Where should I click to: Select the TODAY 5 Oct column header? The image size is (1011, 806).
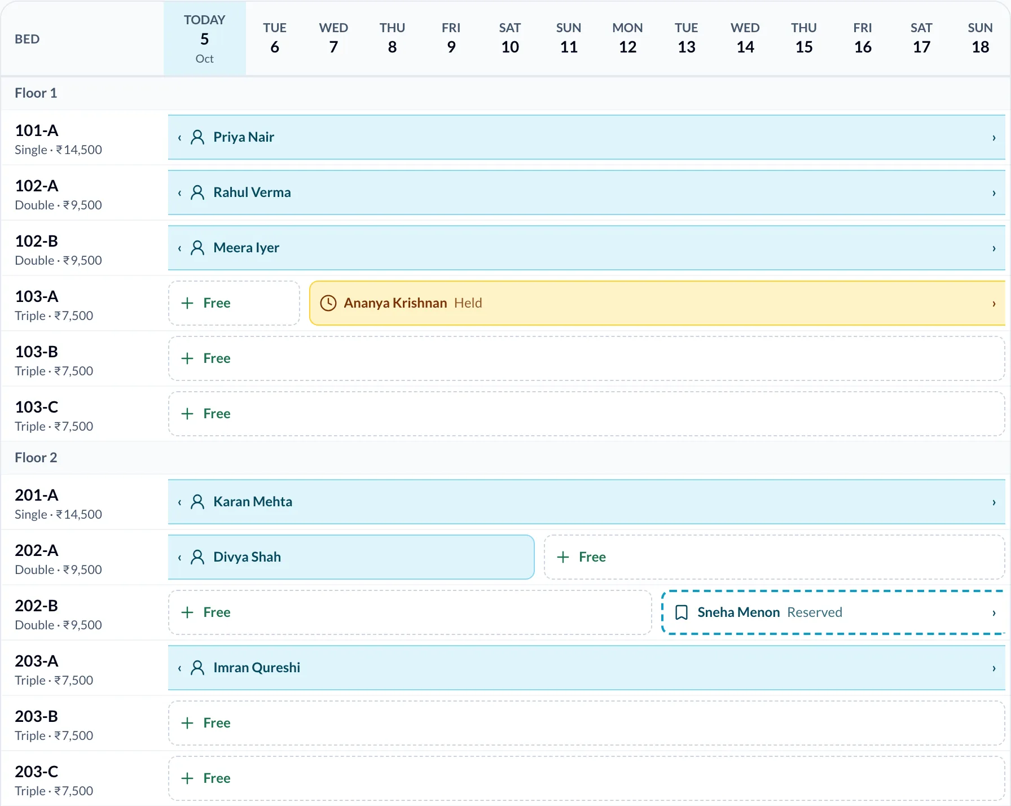click(205, 38)
